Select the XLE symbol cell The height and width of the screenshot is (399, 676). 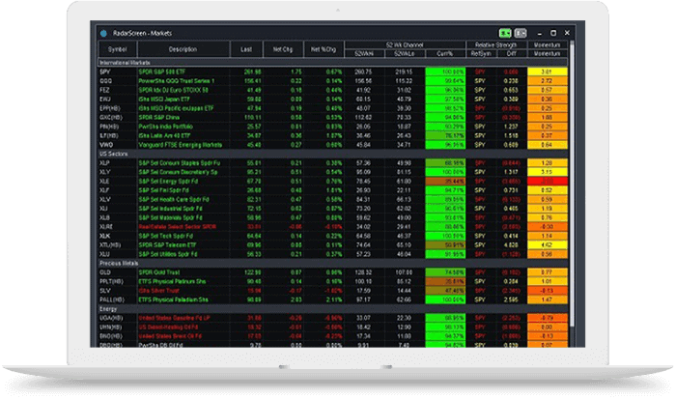[117, 182]
